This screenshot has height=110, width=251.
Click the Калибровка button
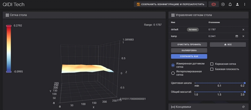click(x=189, y=50)
